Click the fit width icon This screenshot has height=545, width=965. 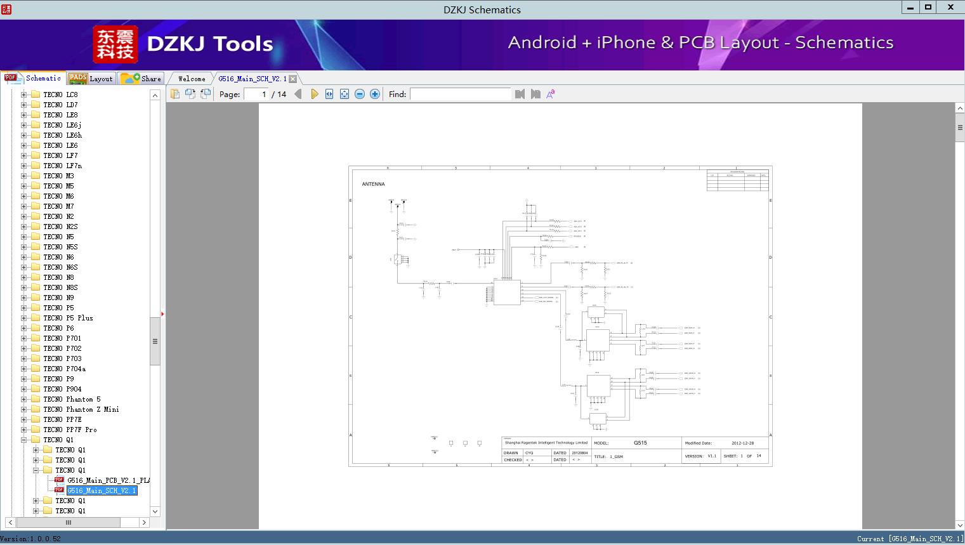(x=329, y=94)
